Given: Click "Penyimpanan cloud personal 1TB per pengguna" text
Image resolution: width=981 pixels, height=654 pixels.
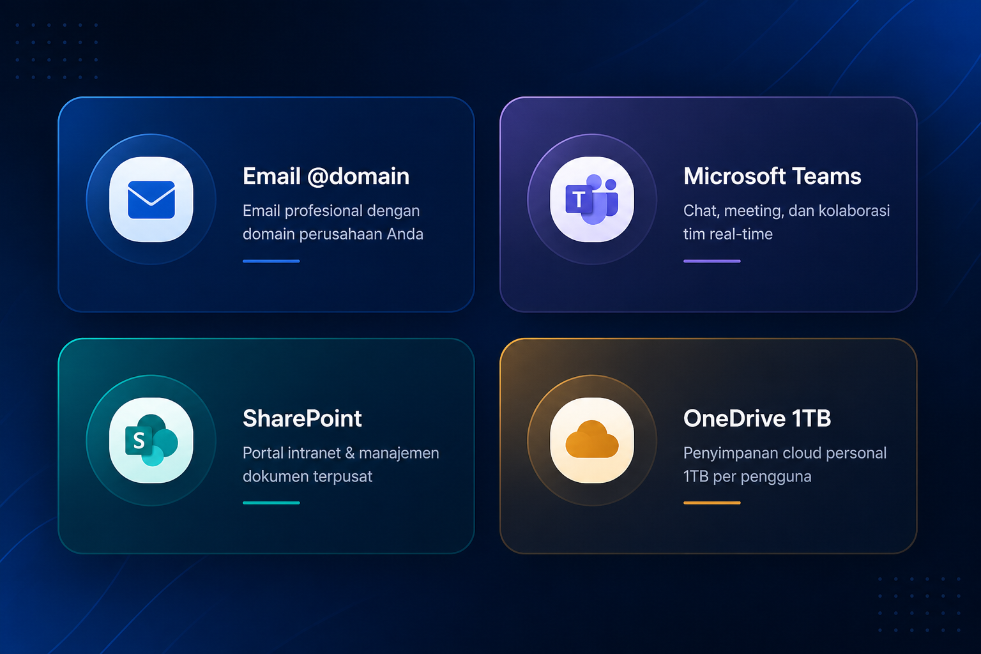Looking at the screenshot, I should point(785,464).
